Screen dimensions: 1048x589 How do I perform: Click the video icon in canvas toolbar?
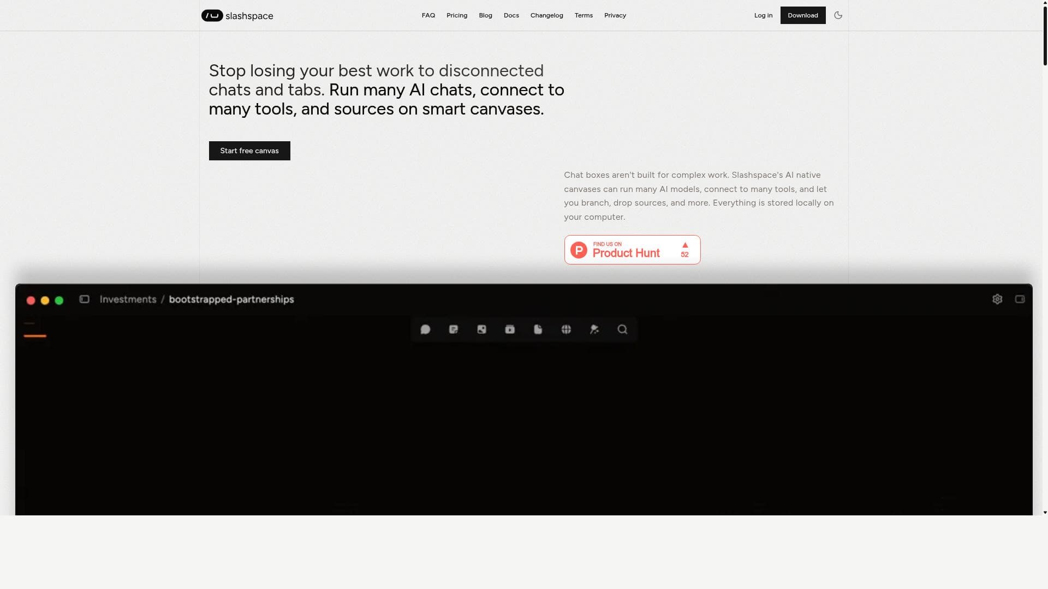(510, 329)
